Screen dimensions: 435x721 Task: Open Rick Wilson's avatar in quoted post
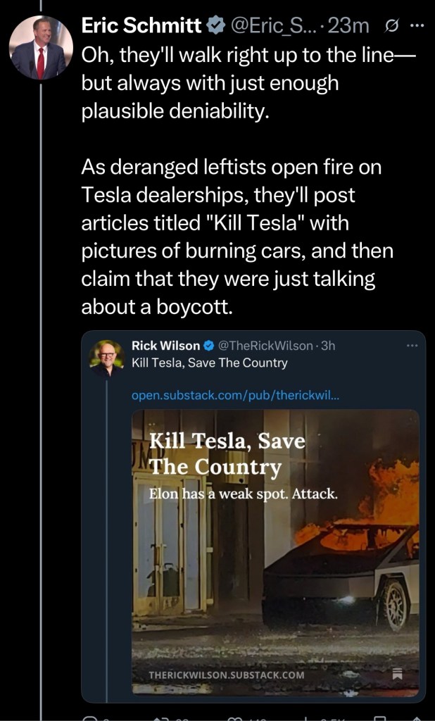(107, 356)
